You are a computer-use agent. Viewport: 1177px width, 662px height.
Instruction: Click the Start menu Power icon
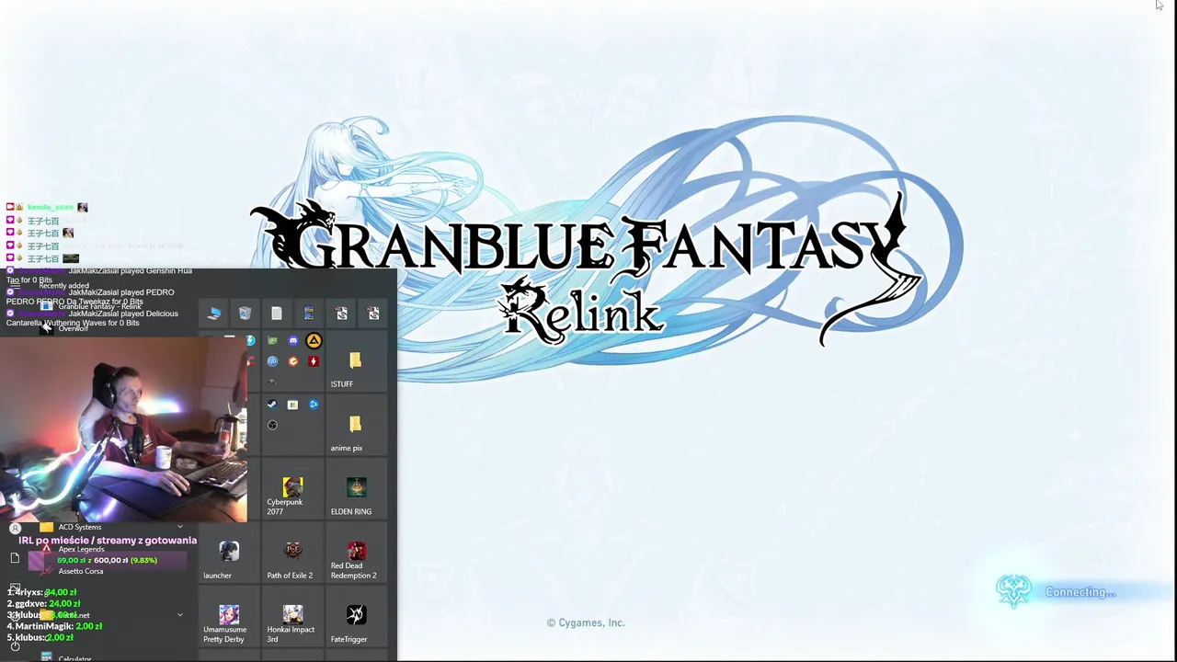(x=15, y=646)
